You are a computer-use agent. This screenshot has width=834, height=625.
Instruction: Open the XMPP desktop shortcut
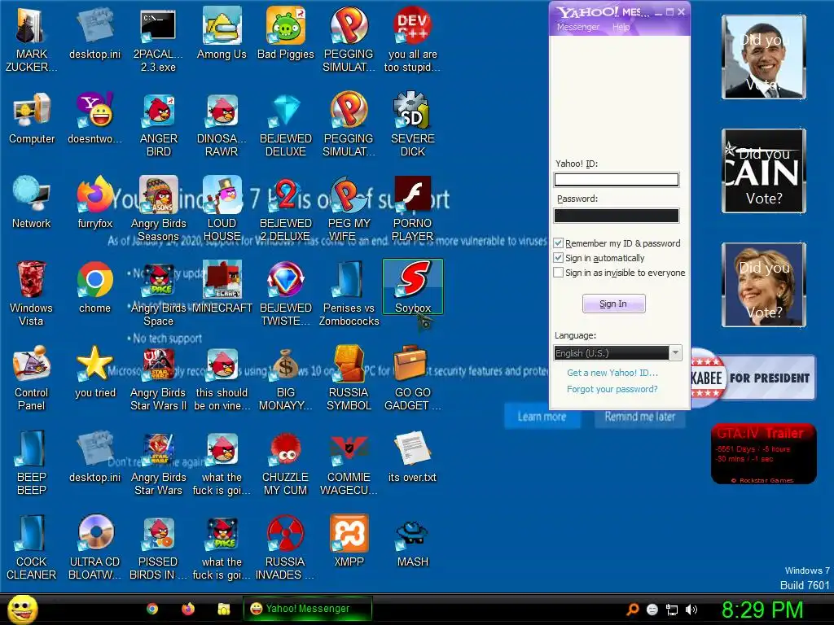click(x=349, y=540)
